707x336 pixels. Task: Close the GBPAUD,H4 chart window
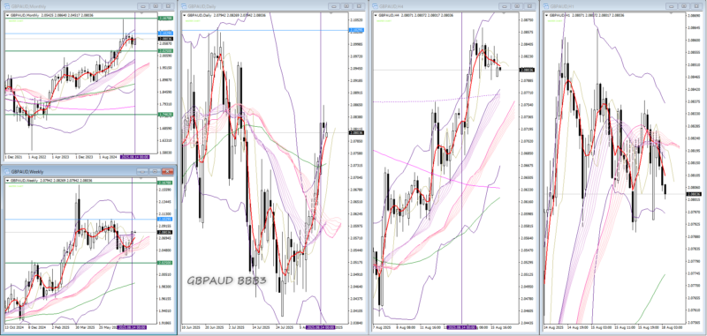530,6
